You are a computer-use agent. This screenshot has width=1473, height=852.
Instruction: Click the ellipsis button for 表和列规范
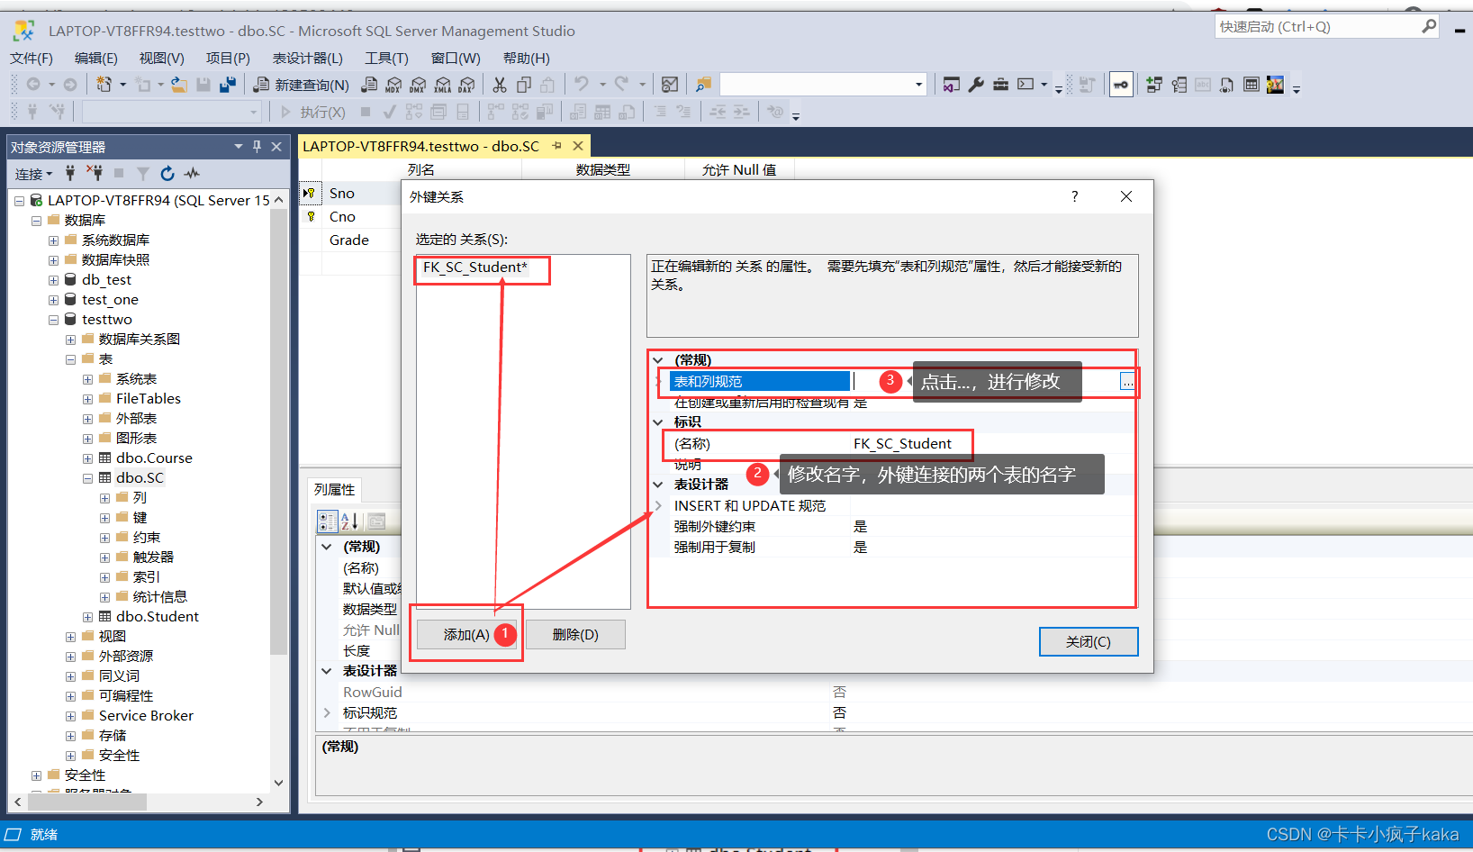pos(1127,382)
